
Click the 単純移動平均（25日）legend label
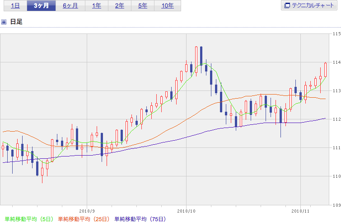point(84,219)
